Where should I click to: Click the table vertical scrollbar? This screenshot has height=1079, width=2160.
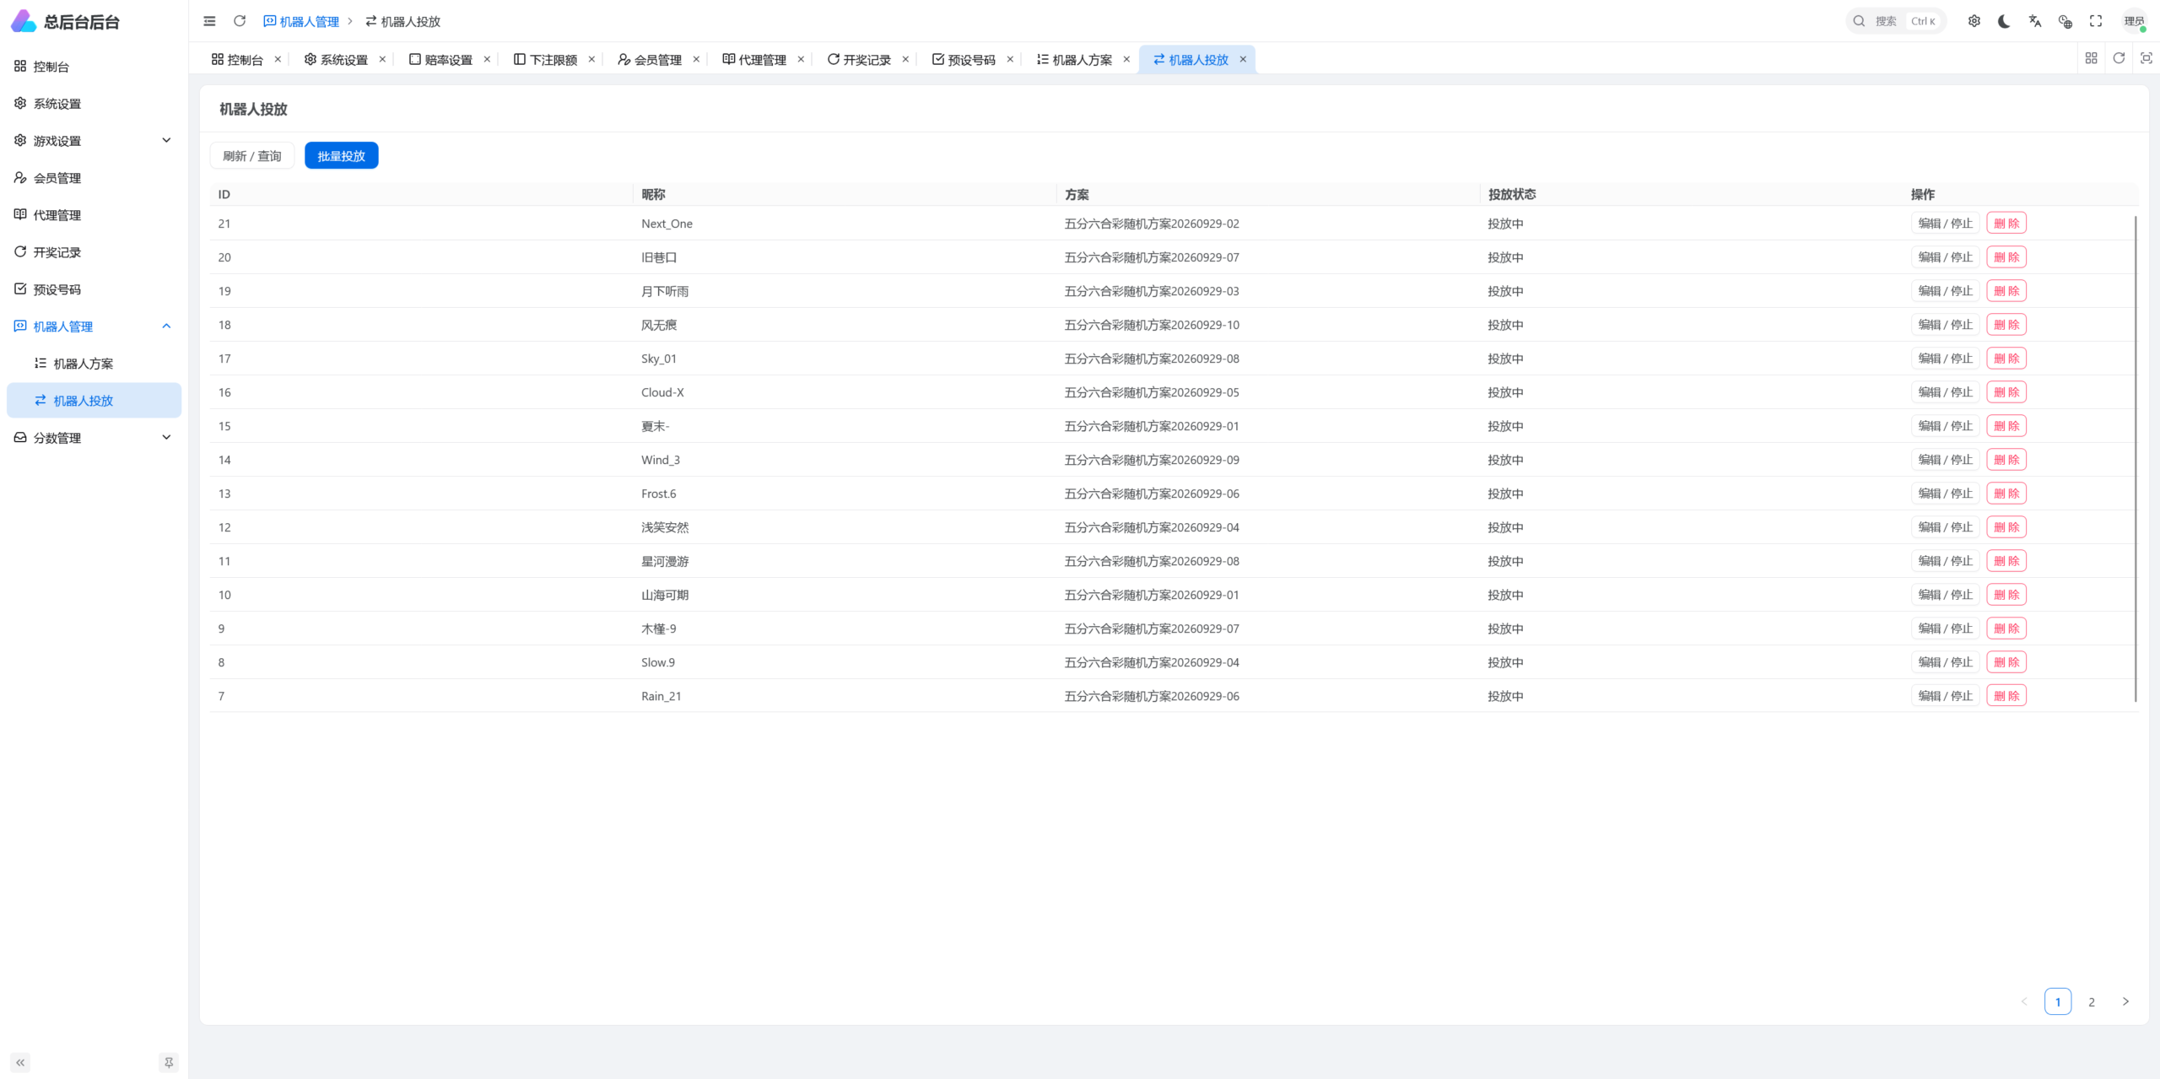(x=2136, y=460)
